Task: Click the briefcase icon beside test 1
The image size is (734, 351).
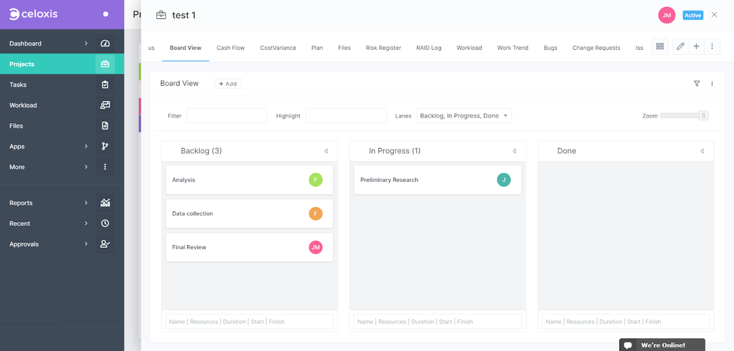Action: click(161, 15)
